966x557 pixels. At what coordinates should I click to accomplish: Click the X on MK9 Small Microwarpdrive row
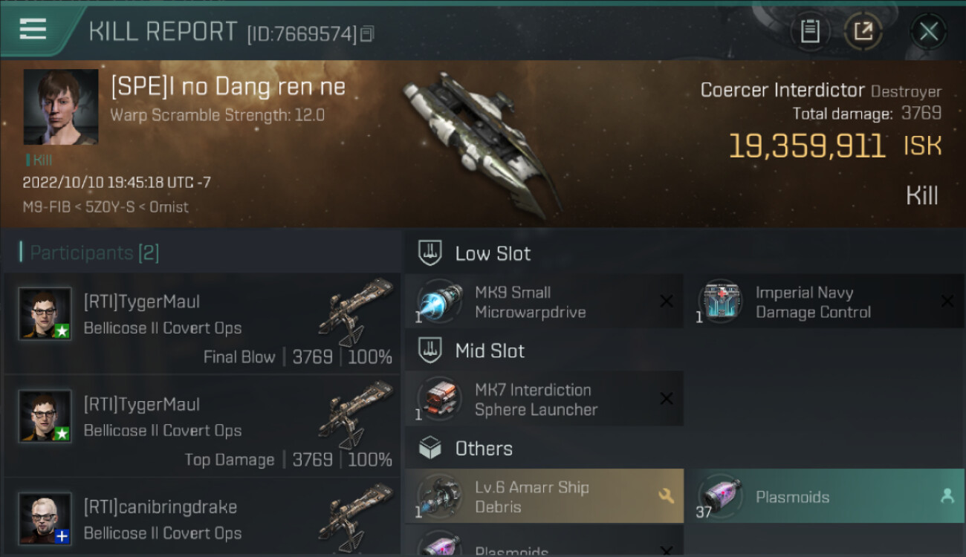[x=667, y=301]
